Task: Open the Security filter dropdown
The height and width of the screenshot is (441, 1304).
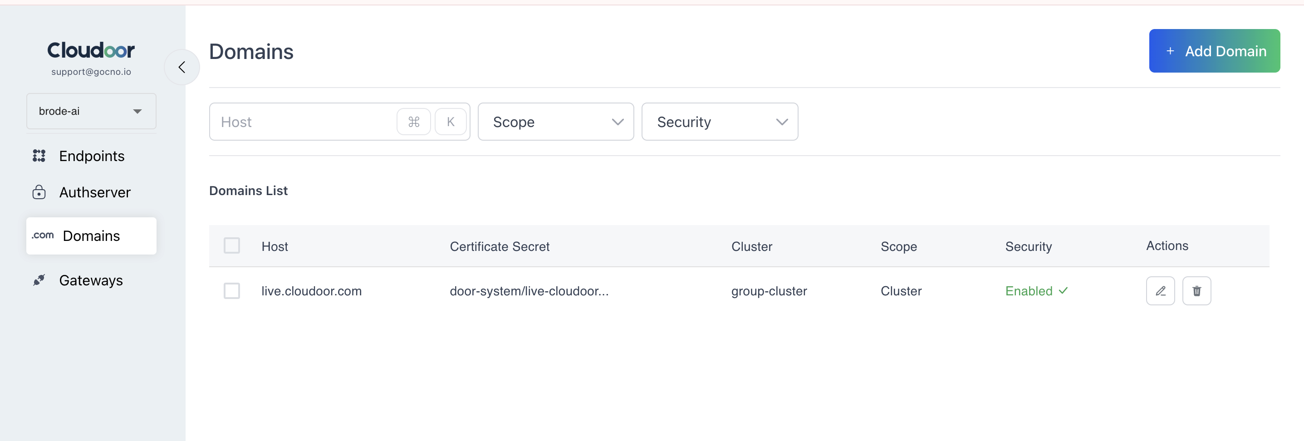Action: 719,122
